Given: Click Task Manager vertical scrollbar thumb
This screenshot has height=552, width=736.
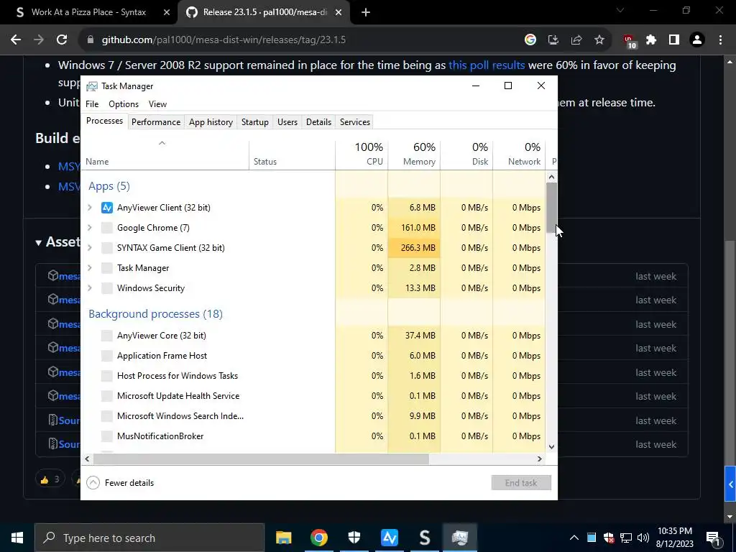Looking at the screenshot, I should (x=551, y=207).
